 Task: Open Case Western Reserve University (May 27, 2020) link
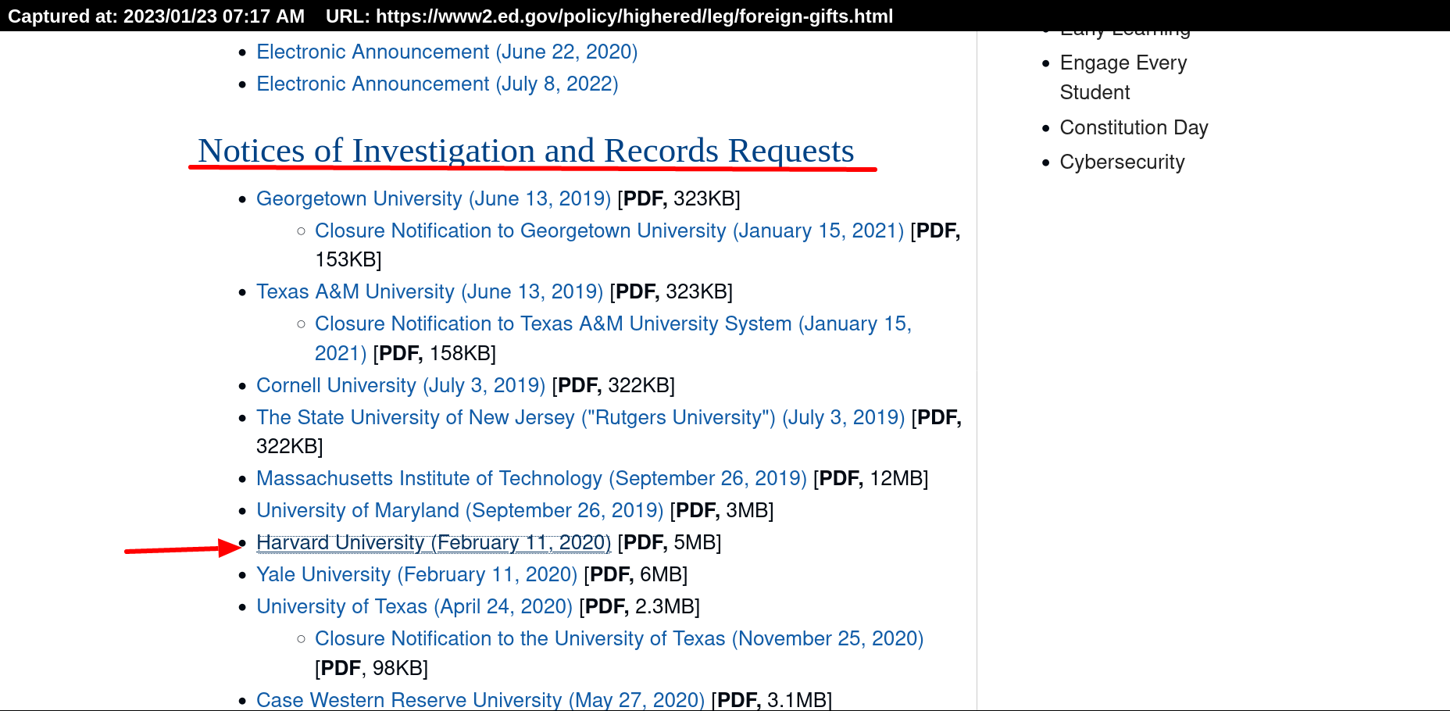(480, 699)
